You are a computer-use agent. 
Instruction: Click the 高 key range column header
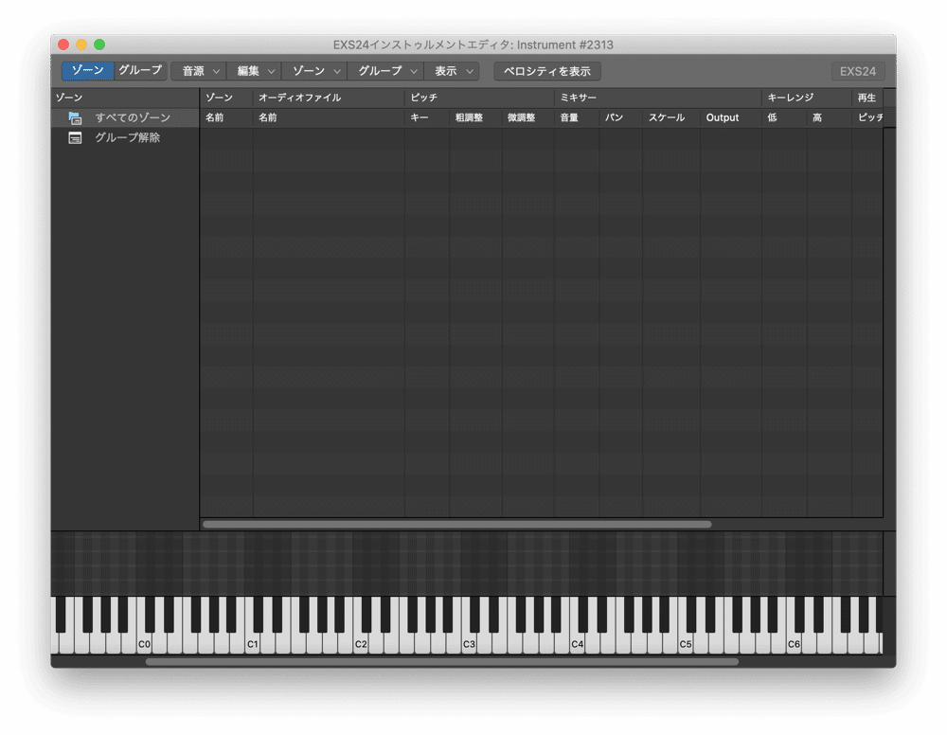[830, 117]
